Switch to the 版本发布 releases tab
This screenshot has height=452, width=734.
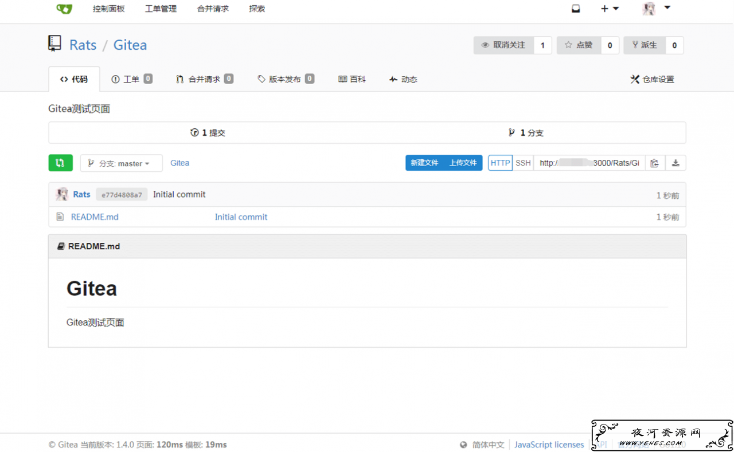click(286, 79)
